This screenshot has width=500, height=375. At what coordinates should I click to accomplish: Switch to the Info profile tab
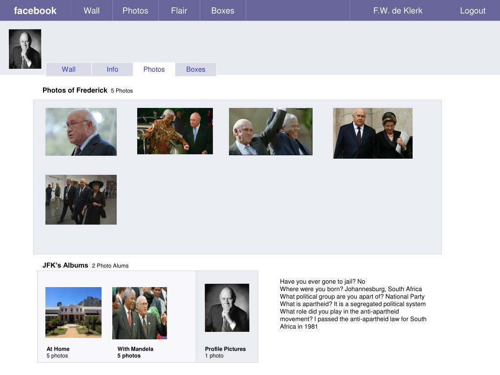point(112,69)
